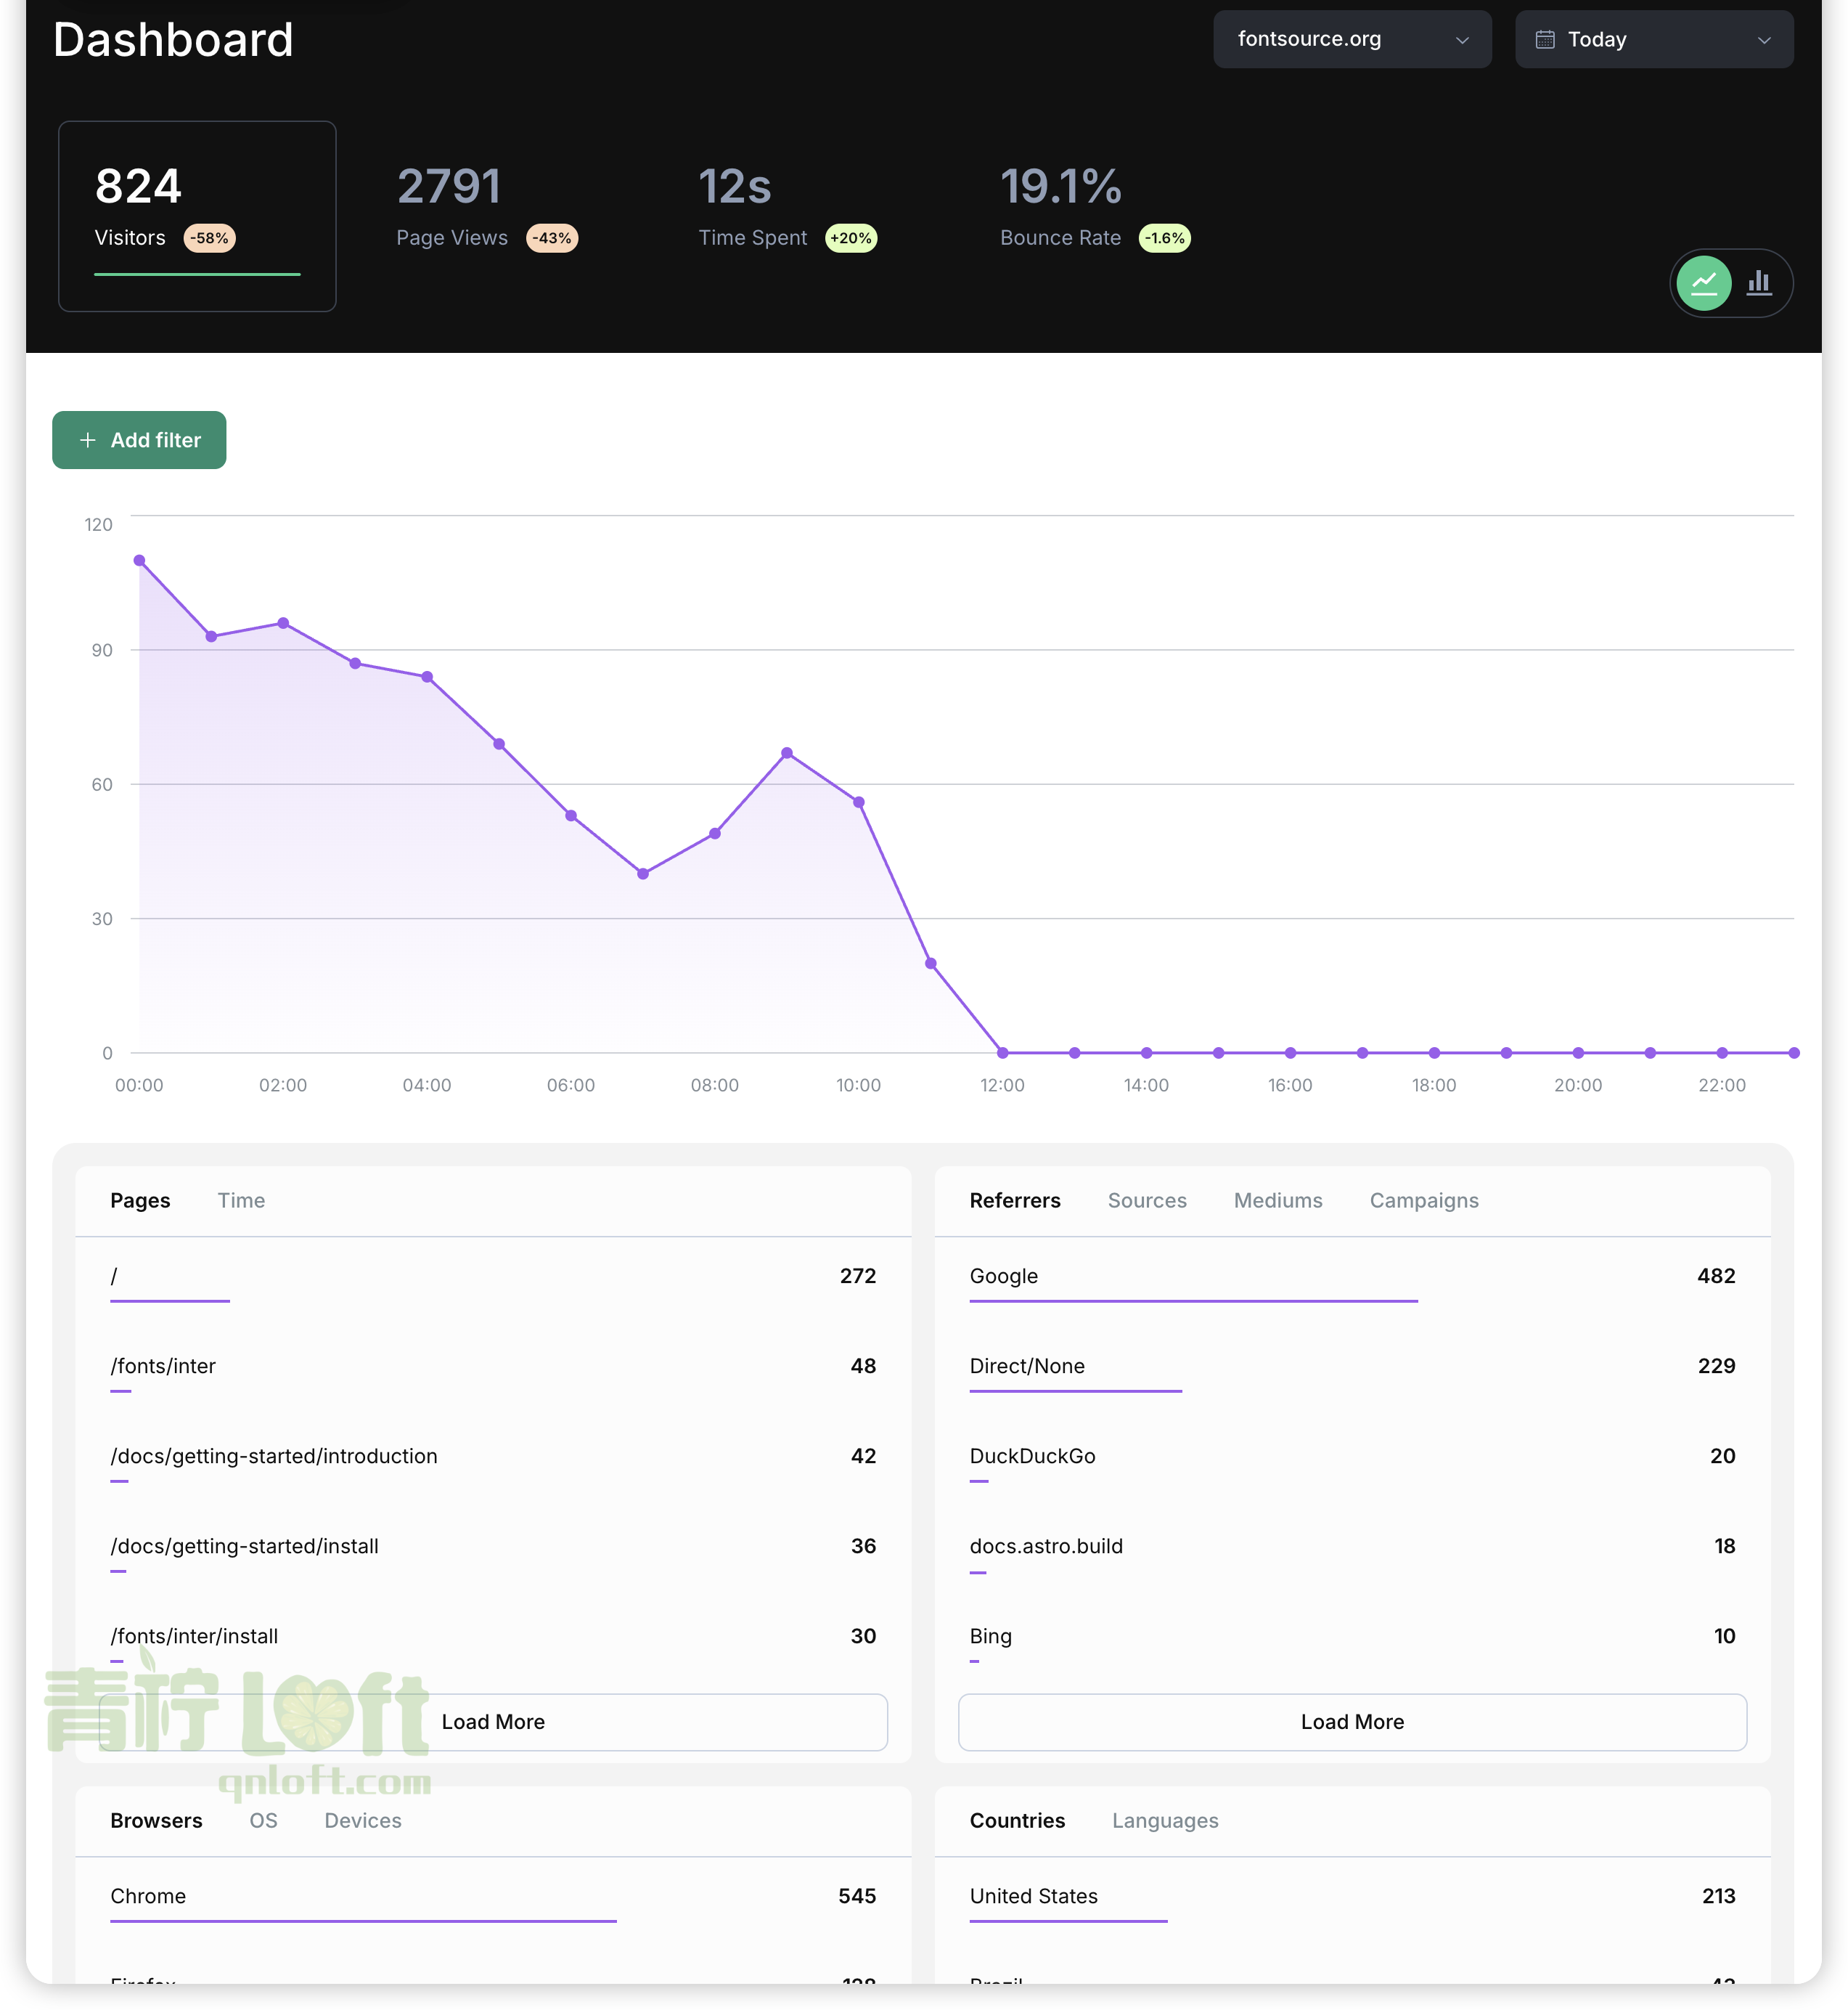Switch to bar chart view

click(1759, 283)
